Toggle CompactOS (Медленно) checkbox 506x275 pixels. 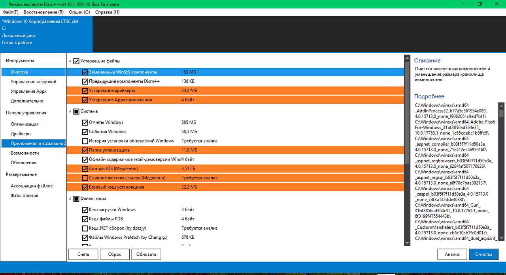tap(85, 169)
